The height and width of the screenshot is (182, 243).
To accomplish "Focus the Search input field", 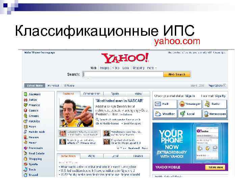I will 123,74.
